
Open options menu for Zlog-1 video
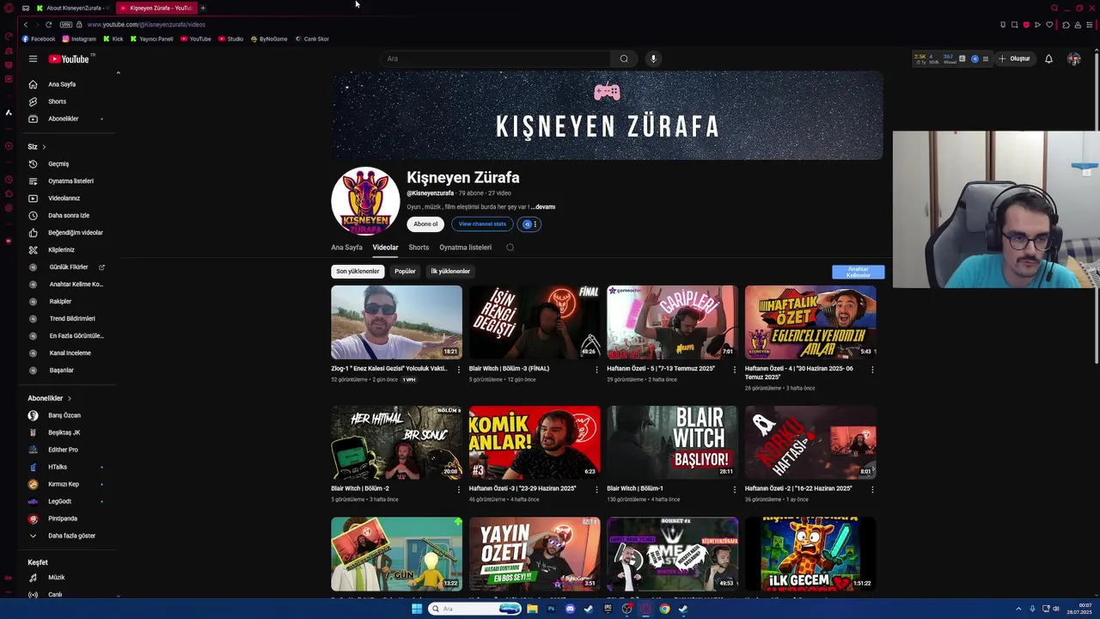coord(458,370)
